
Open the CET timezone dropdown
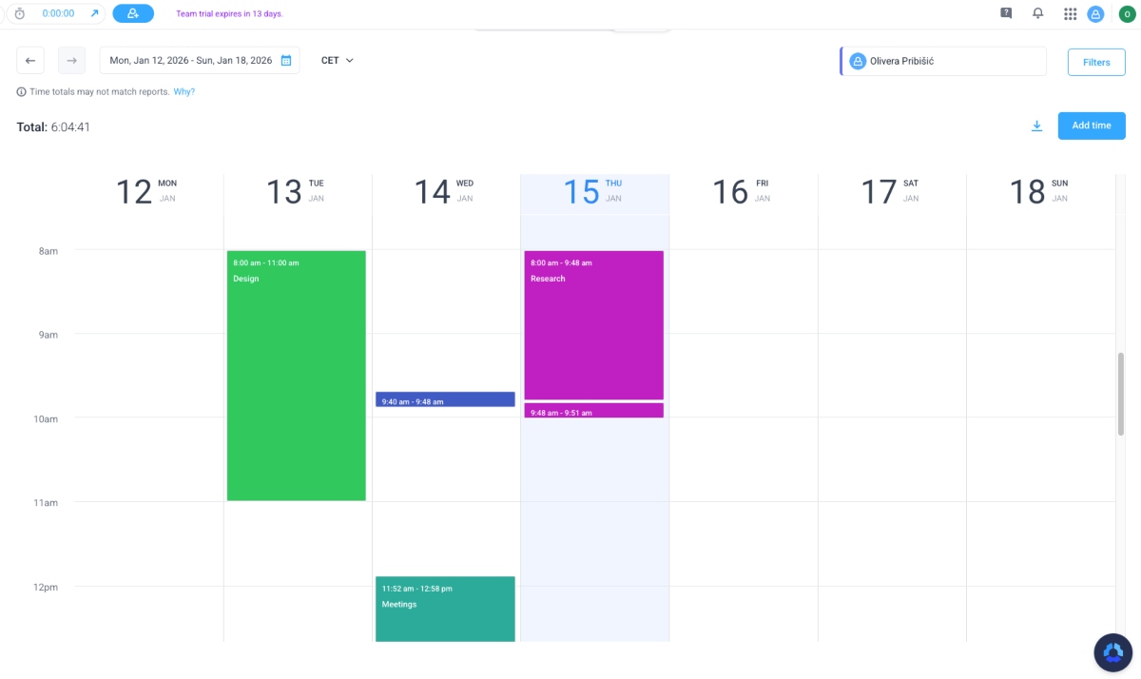[337, 60]
